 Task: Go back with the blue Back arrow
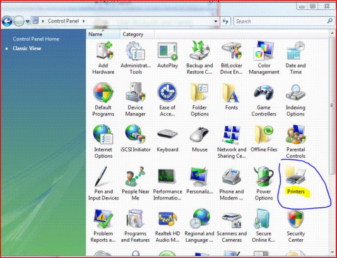pyautogui.click(x=7, y=21)
